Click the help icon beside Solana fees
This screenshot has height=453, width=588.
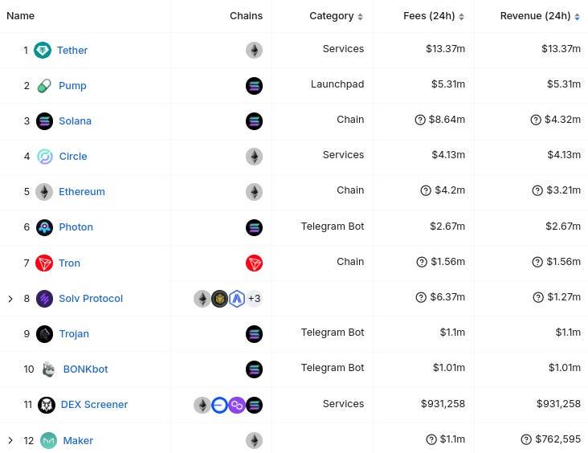click(x=420, y=120)
